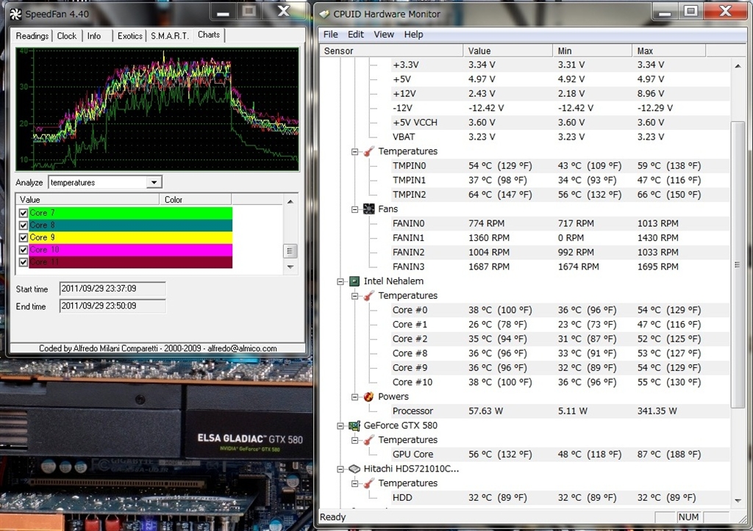This screenshot has height=531, width=753.
Task: Click the Start time field
Action: (112, 289)
